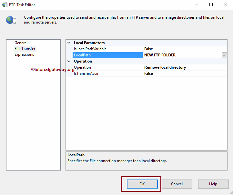Viewport: 233px width, 195px height.
Task: Open Help for the editor
Action: pos(213,184)
